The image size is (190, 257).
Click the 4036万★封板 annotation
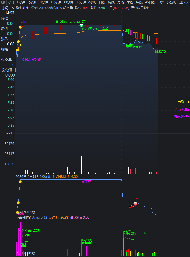[31, 60]
